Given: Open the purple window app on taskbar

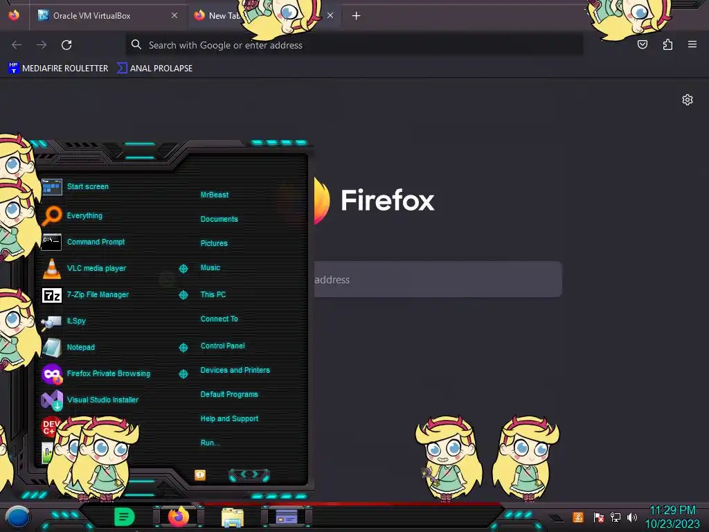Looking at the screenshot, I should click(x=287, y=517).
